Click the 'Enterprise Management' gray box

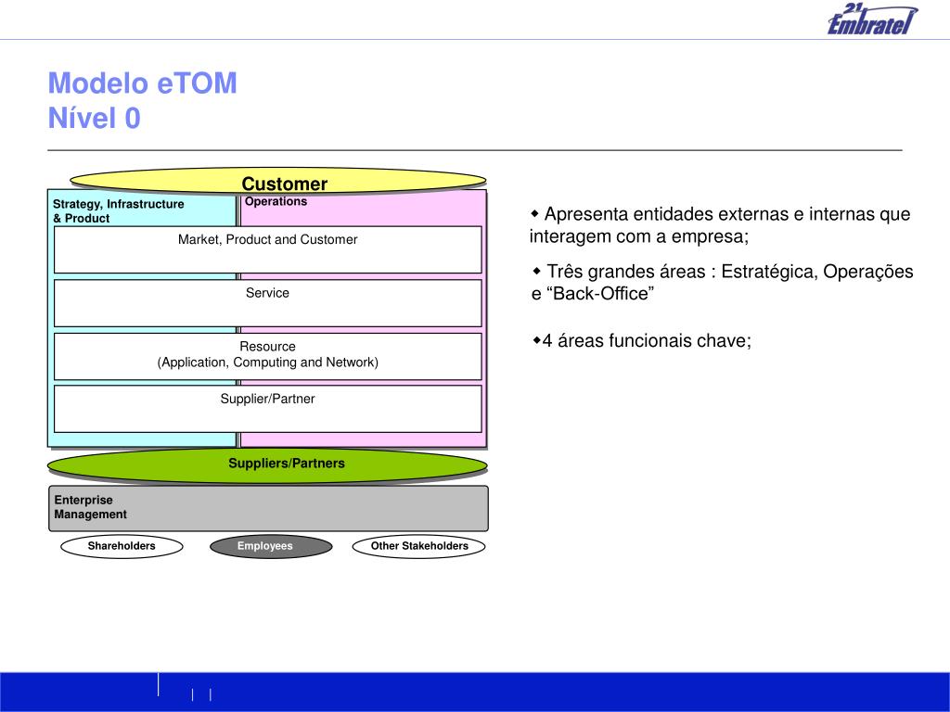click(268, 509)
